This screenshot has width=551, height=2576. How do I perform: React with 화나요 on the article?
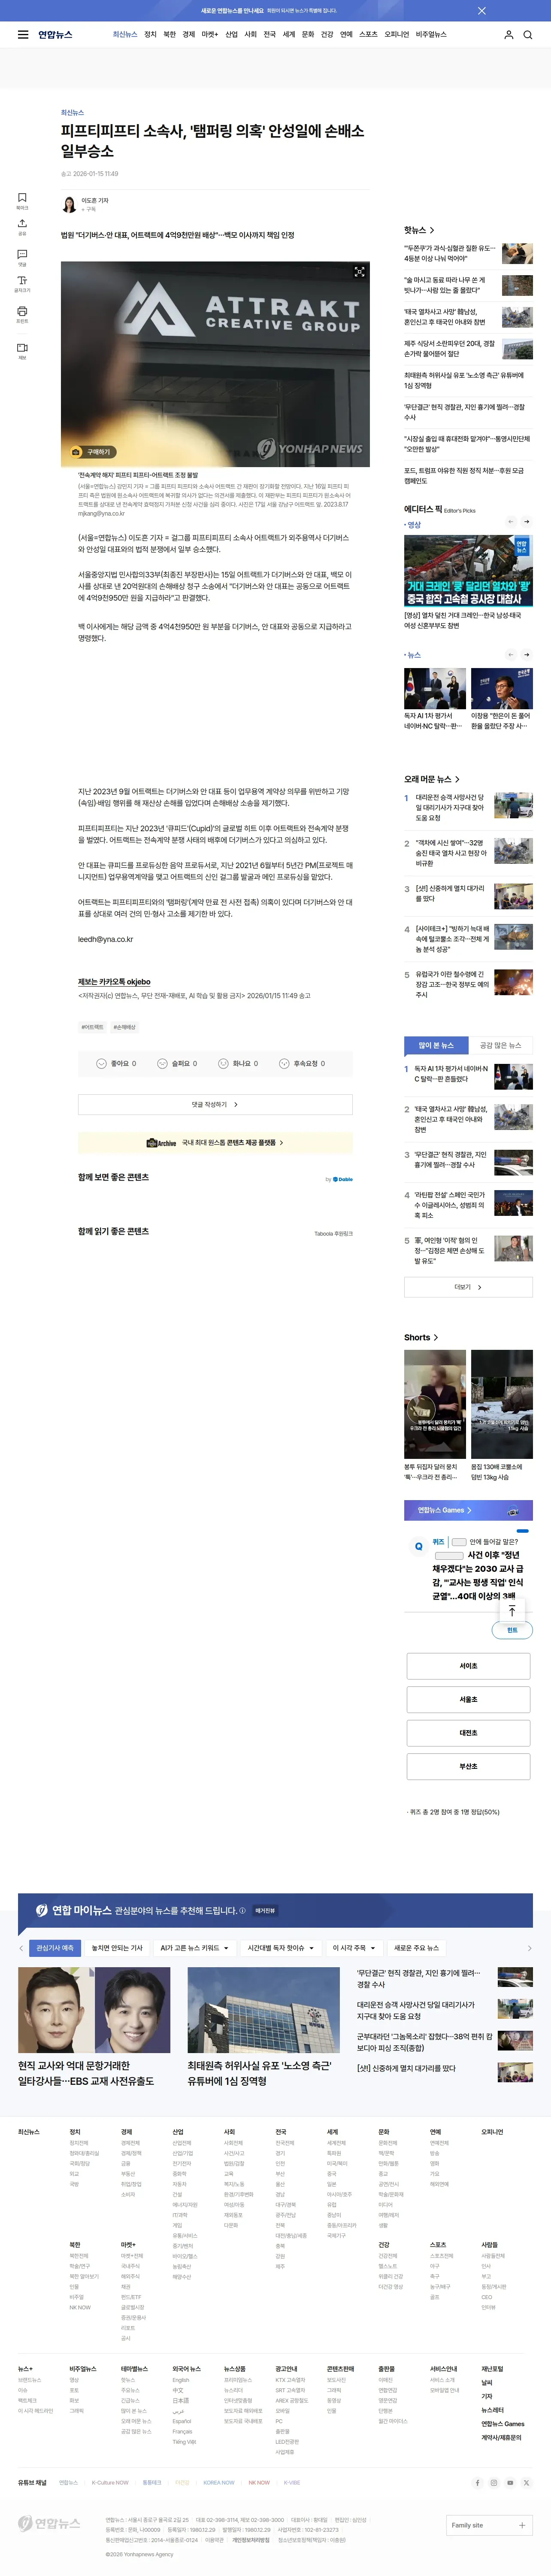(x=238, y=1063)
